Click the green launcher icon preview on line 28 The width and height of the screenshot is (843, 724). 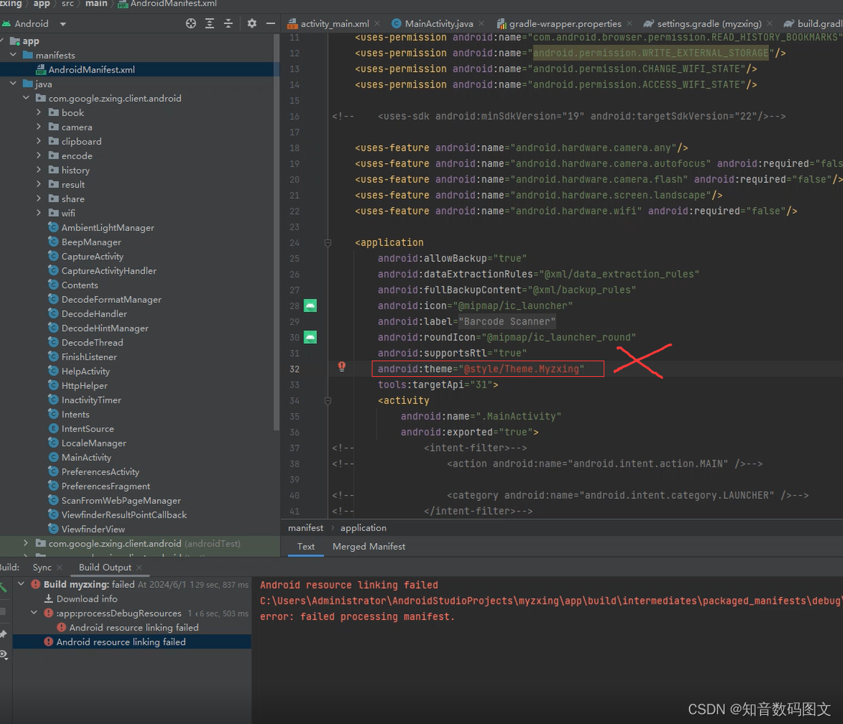coord(310,305)
